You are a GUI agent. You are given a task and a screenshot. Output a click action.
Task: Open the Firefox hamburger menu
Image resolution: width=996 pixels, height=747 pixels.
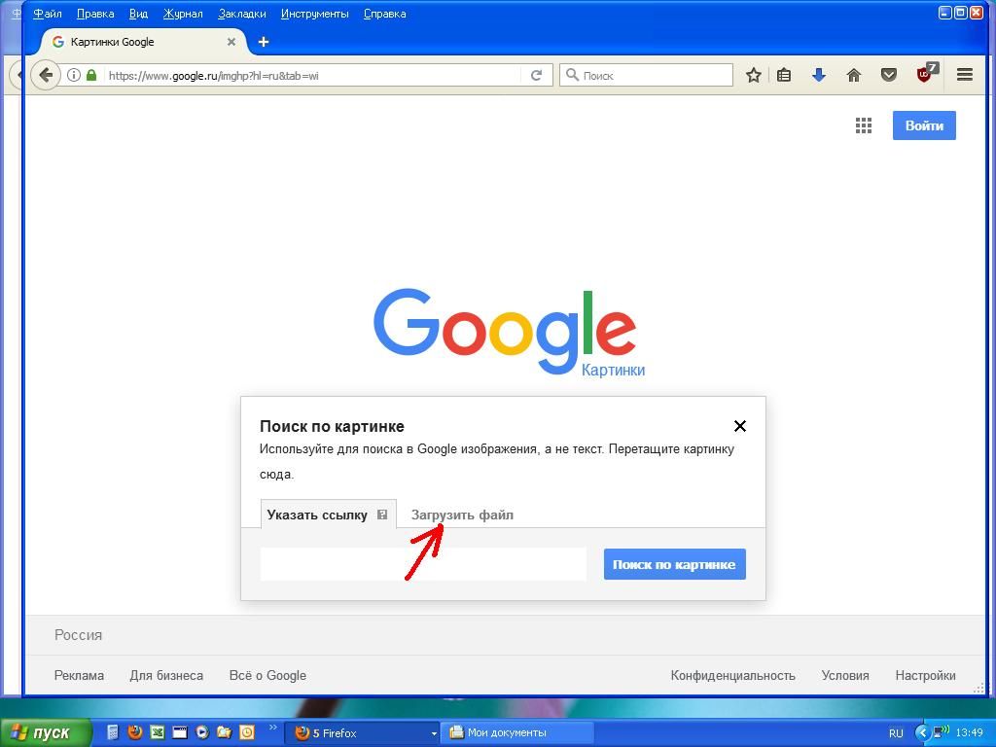pyautogui.click(x=965, y=75)
